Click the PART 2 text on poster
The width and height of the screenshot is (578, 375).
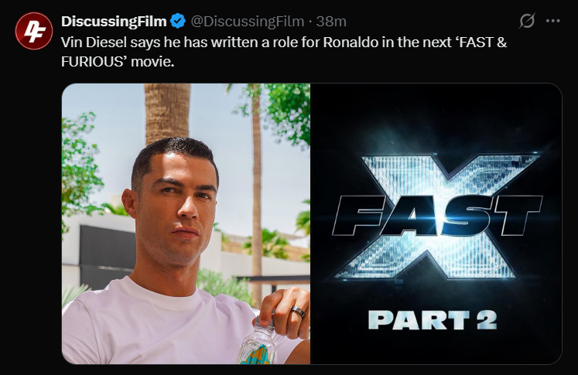[433, 320]
